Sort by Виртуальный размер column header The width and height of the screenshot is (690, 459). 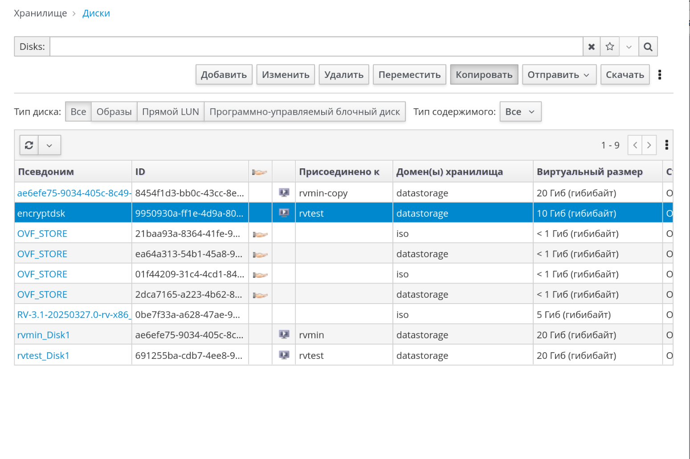coord(589,172)
